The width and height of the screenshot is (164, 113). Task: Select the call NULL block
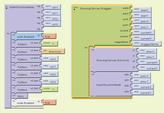[19, 96]
